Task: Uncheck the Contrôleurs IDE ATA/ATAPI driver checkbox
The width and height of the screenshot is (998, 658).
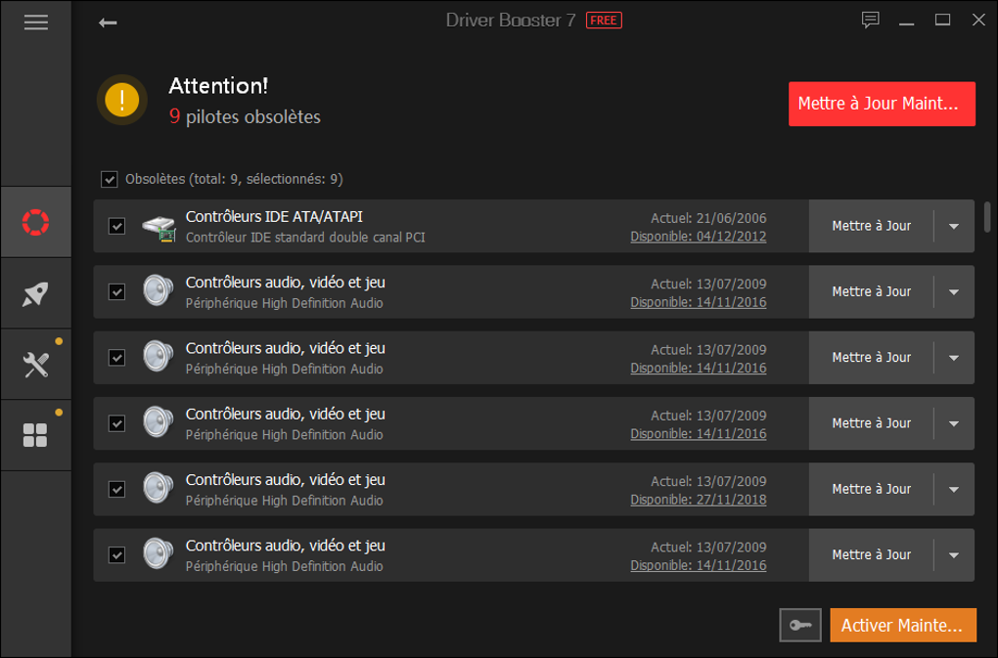Action: coord(116,226)
